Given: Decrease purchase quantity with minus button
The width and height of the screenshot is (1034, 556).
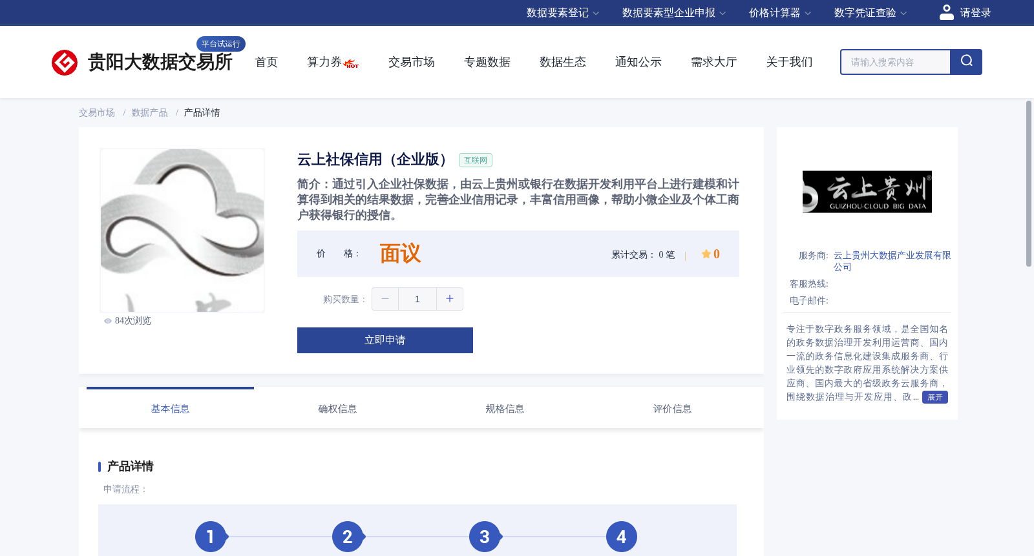Looking at the screenshot, I should coord(385,299).
